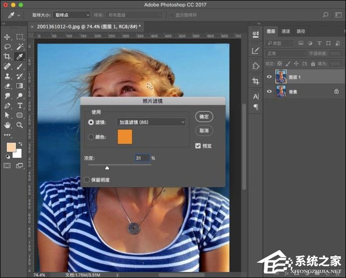346x278 pixels.
Task: Pick the Magic Wand tool
Action: [x=20, y=47]
